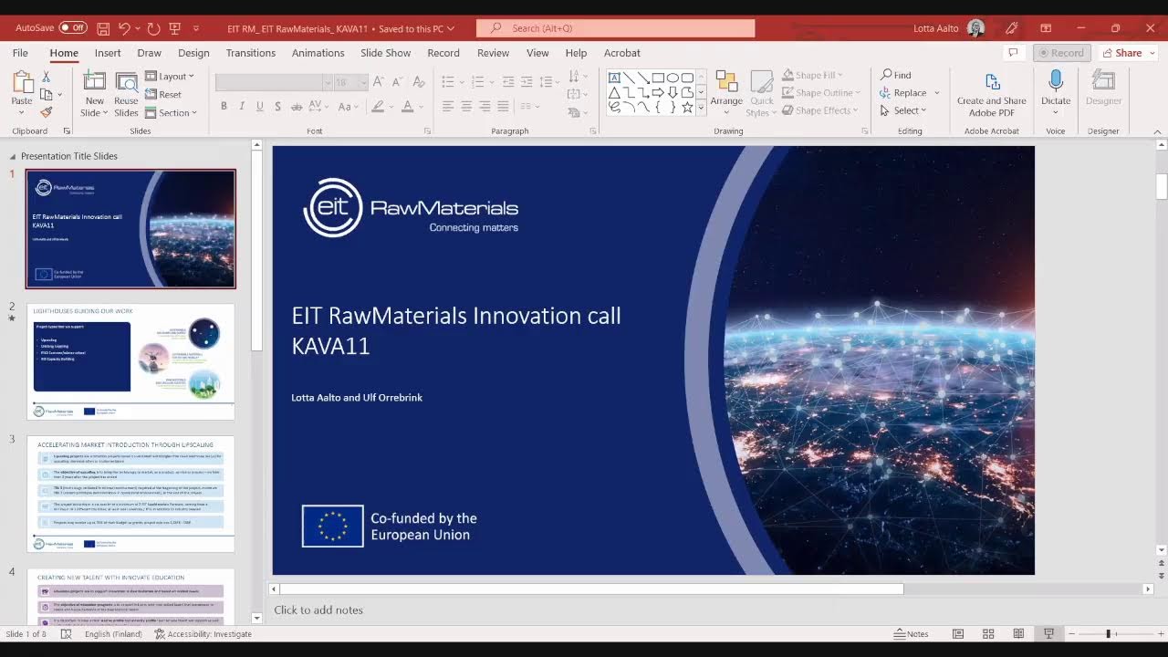The image size is (1168, 657).
Task: Toggle Underline formatting
Action: pyautogui.click(x=260, y=107)
